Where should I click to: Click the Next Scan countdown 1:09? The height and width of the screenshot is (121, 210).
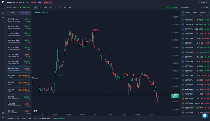tap(17, 119)
